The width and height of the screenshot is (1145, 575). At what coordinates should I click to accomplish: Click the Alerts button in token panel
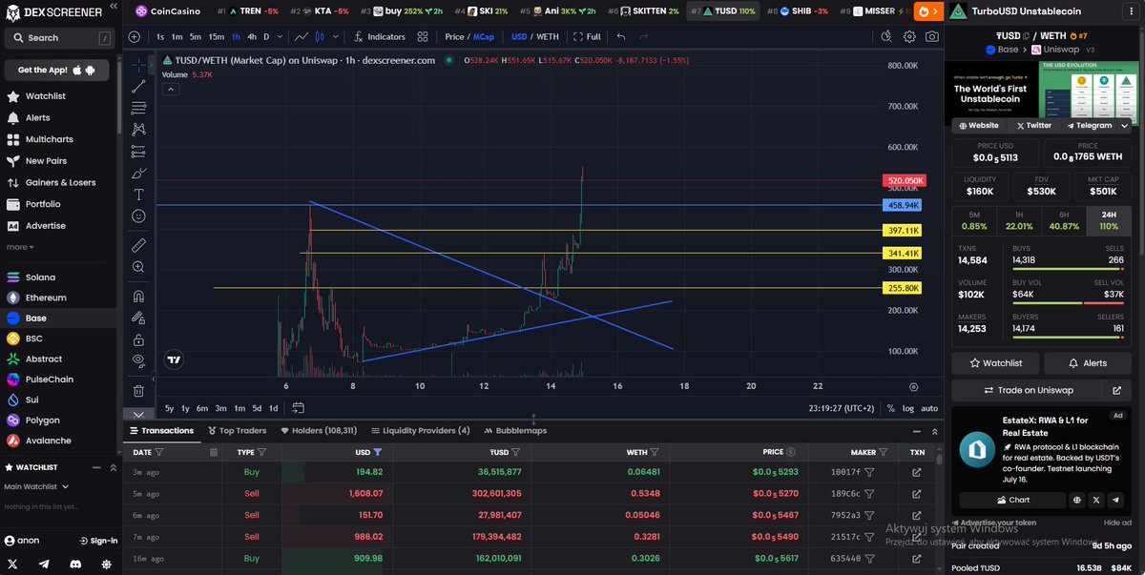click(1088, 363)
